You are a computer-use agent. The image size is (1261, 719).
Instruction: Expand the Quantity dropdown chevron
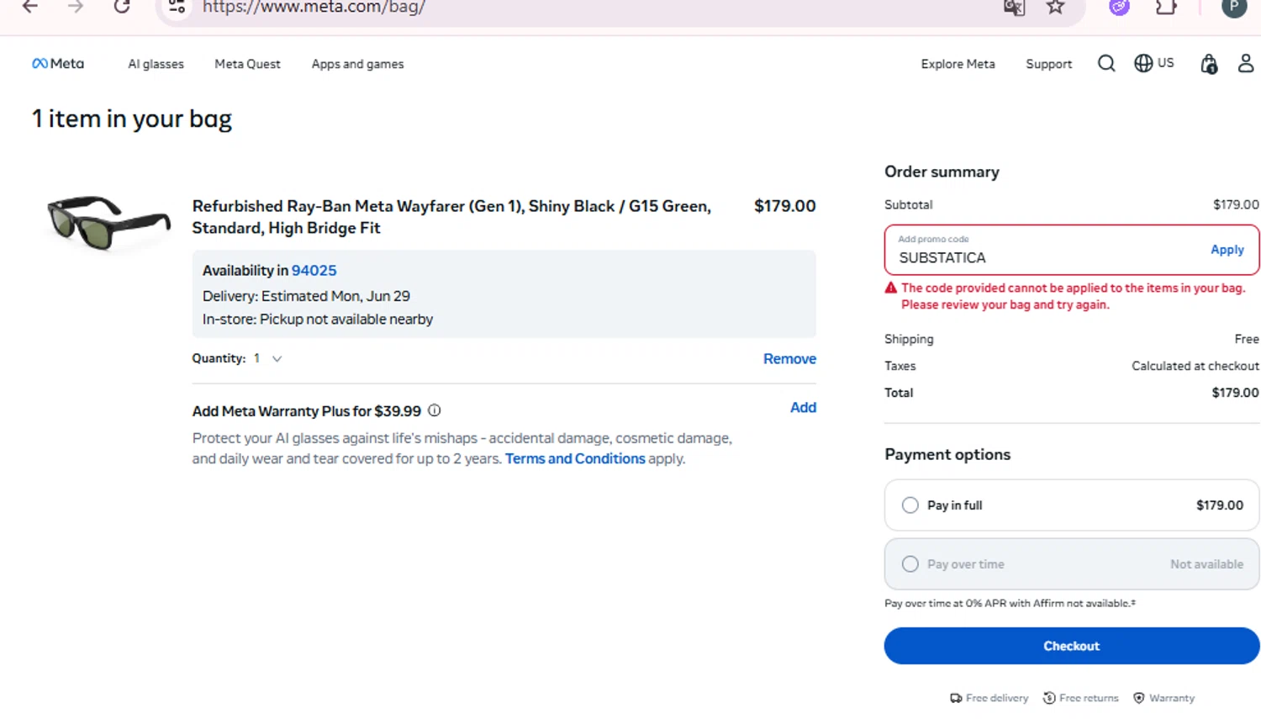277,358
